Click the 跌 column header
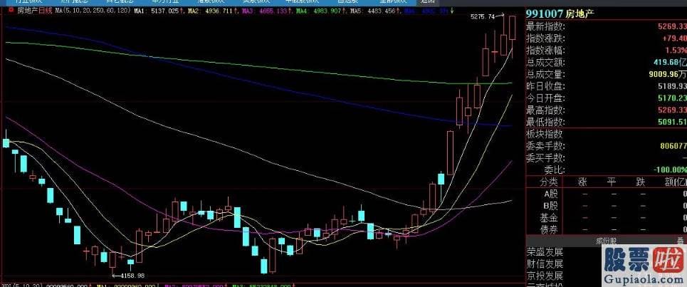This screenshot has height=287, width=687. pyautogui.click(x=642, y=182)
